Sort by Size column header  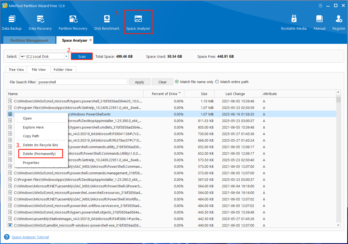[x=199, y=94]
